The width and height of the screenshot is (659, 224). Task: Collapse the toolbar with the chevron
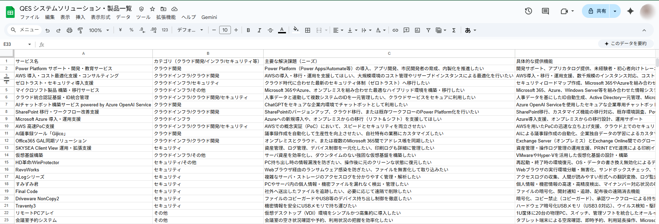pyautogui.click(x=644, y=30)
